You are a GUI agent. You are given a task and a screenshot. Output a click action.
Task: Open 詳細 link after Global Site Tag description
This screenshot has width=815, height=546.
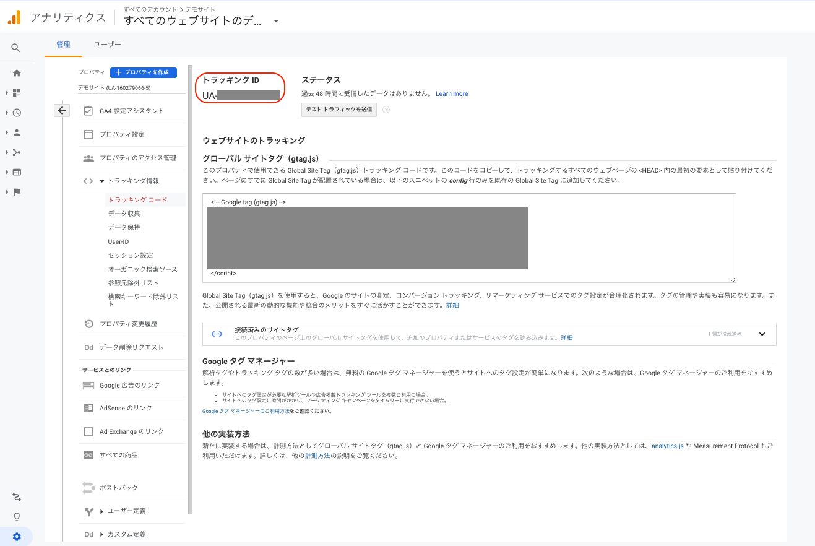tap(452, 305)
